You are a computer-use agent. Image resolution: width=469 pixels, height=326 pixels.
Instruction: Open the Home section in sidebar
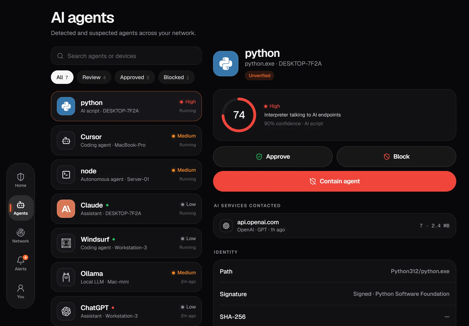[x=21, y=180]
